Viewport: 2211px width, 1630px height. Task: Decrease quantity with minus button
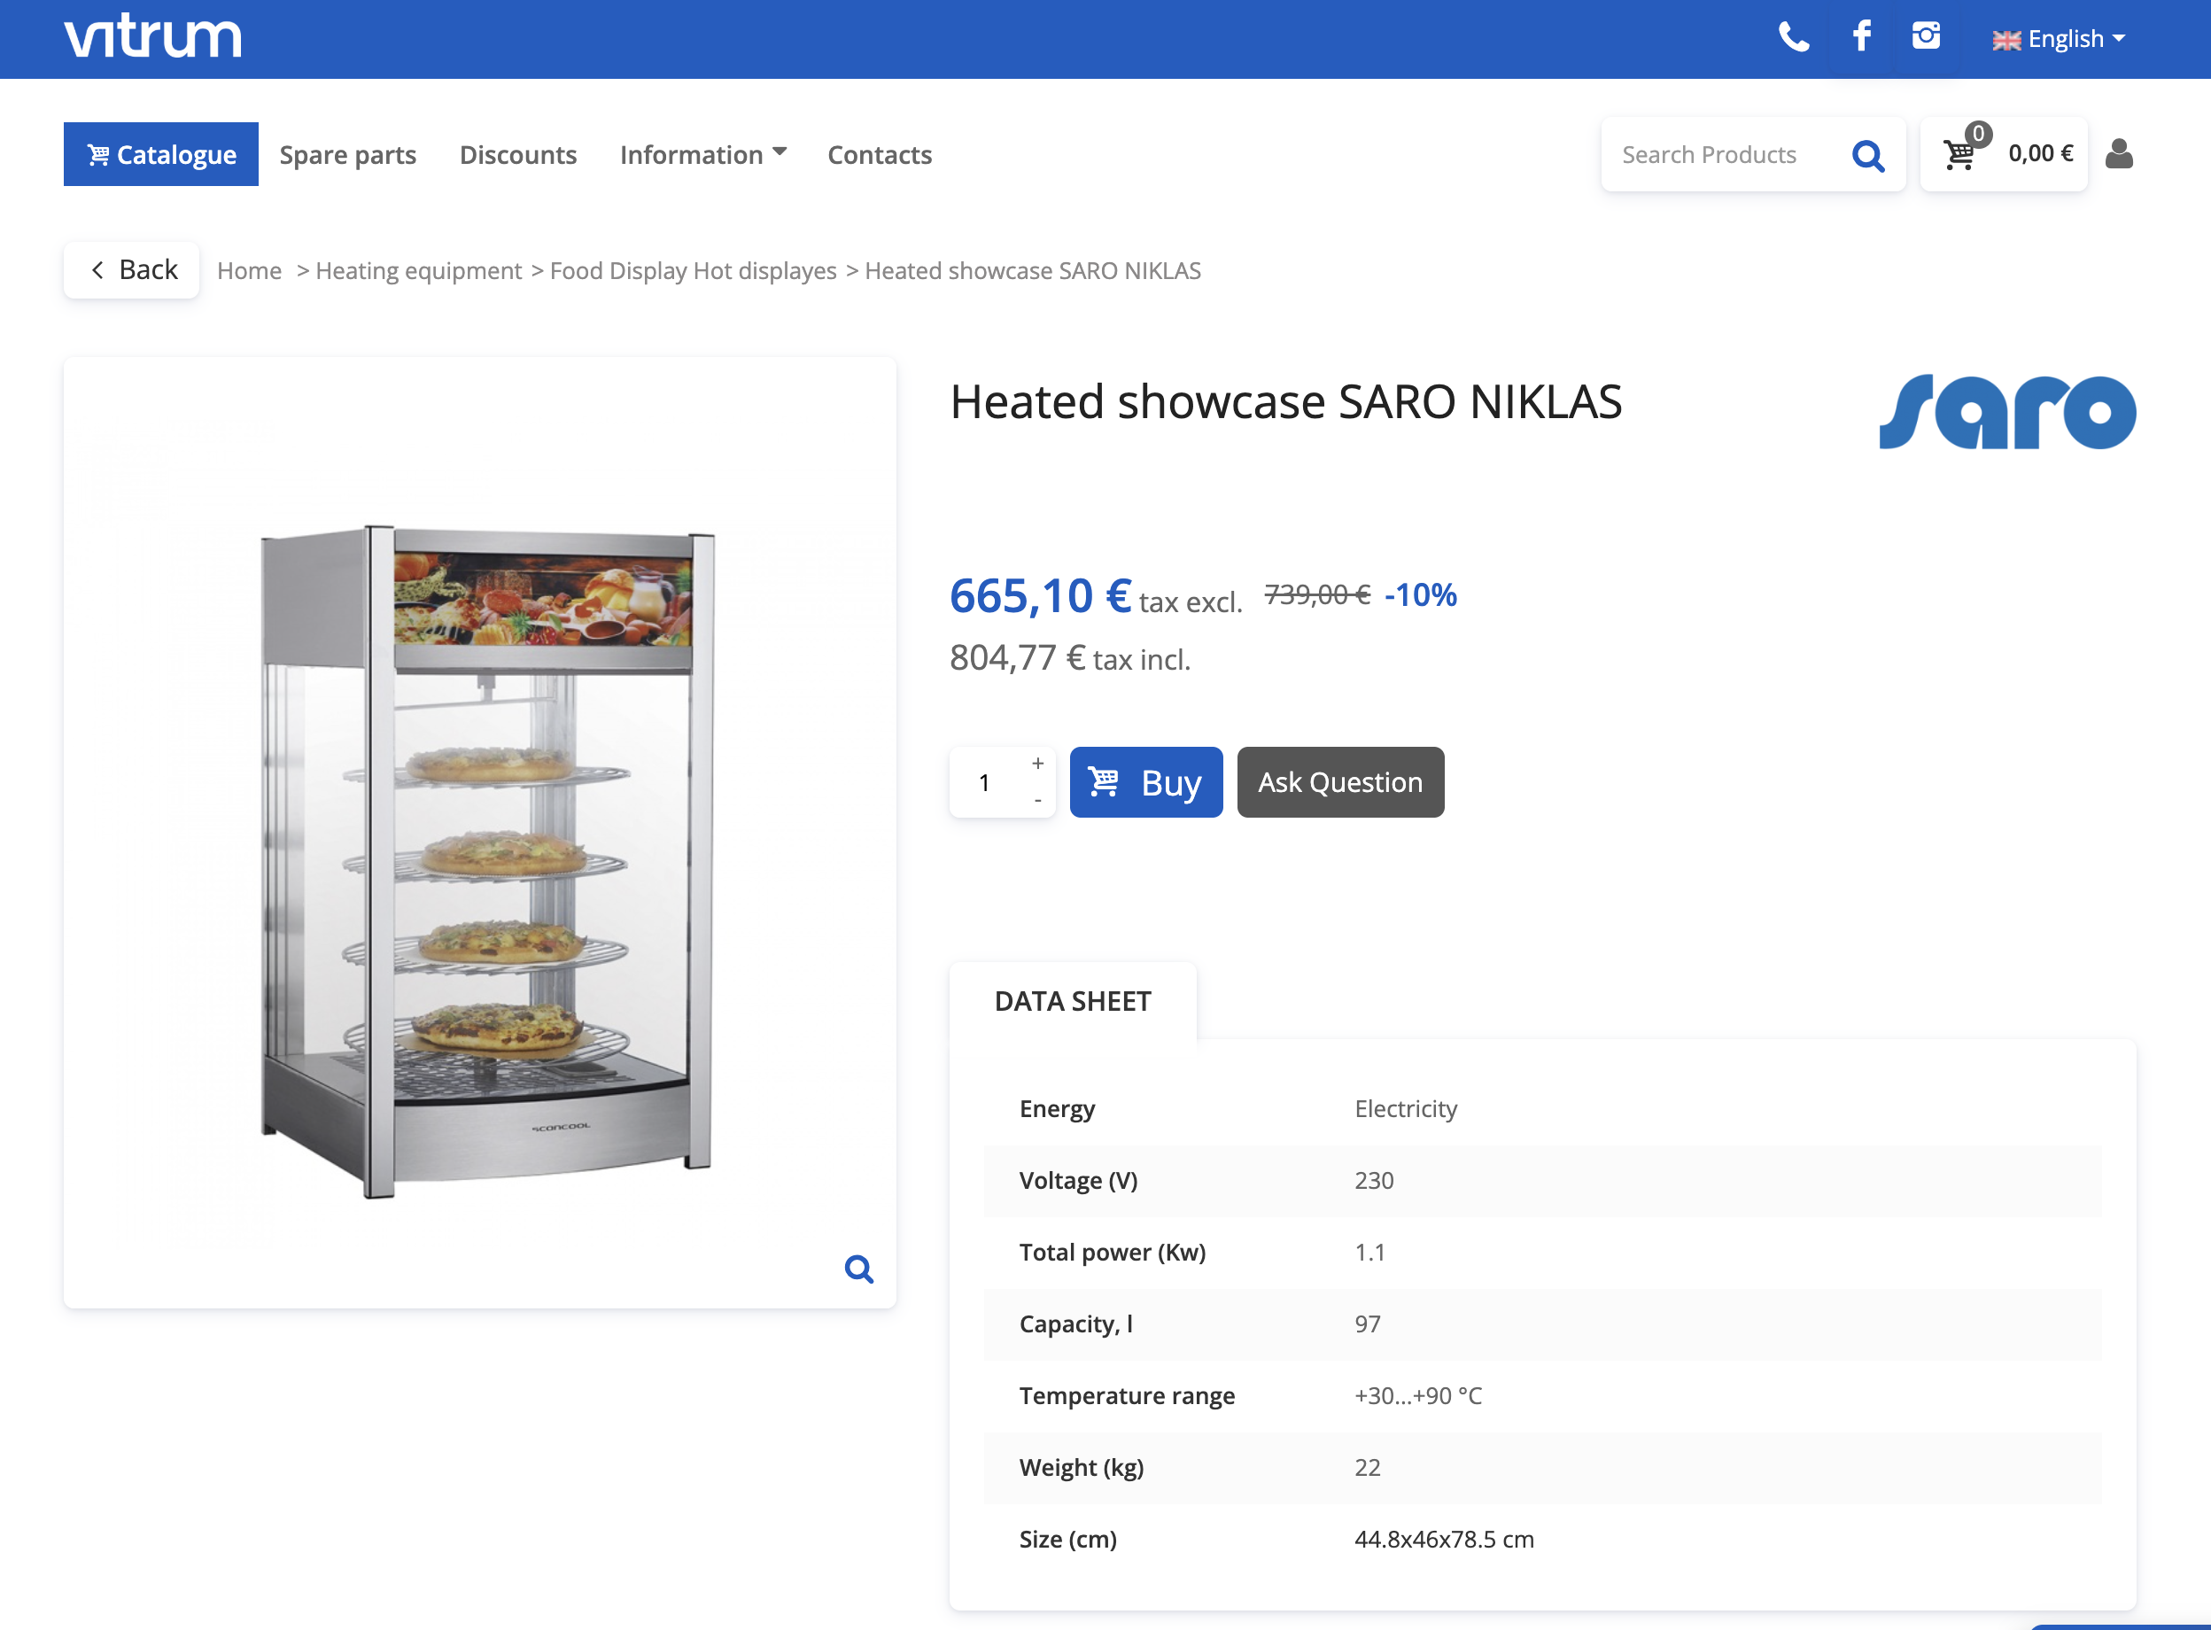(x=1038, y=800)
